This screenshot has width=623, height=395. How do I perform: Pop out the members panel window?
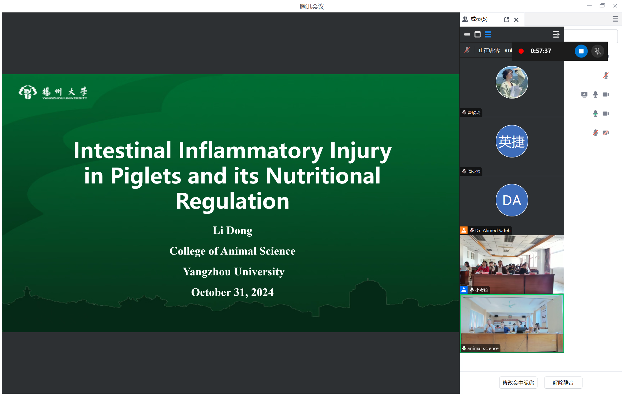pos(506,20)
